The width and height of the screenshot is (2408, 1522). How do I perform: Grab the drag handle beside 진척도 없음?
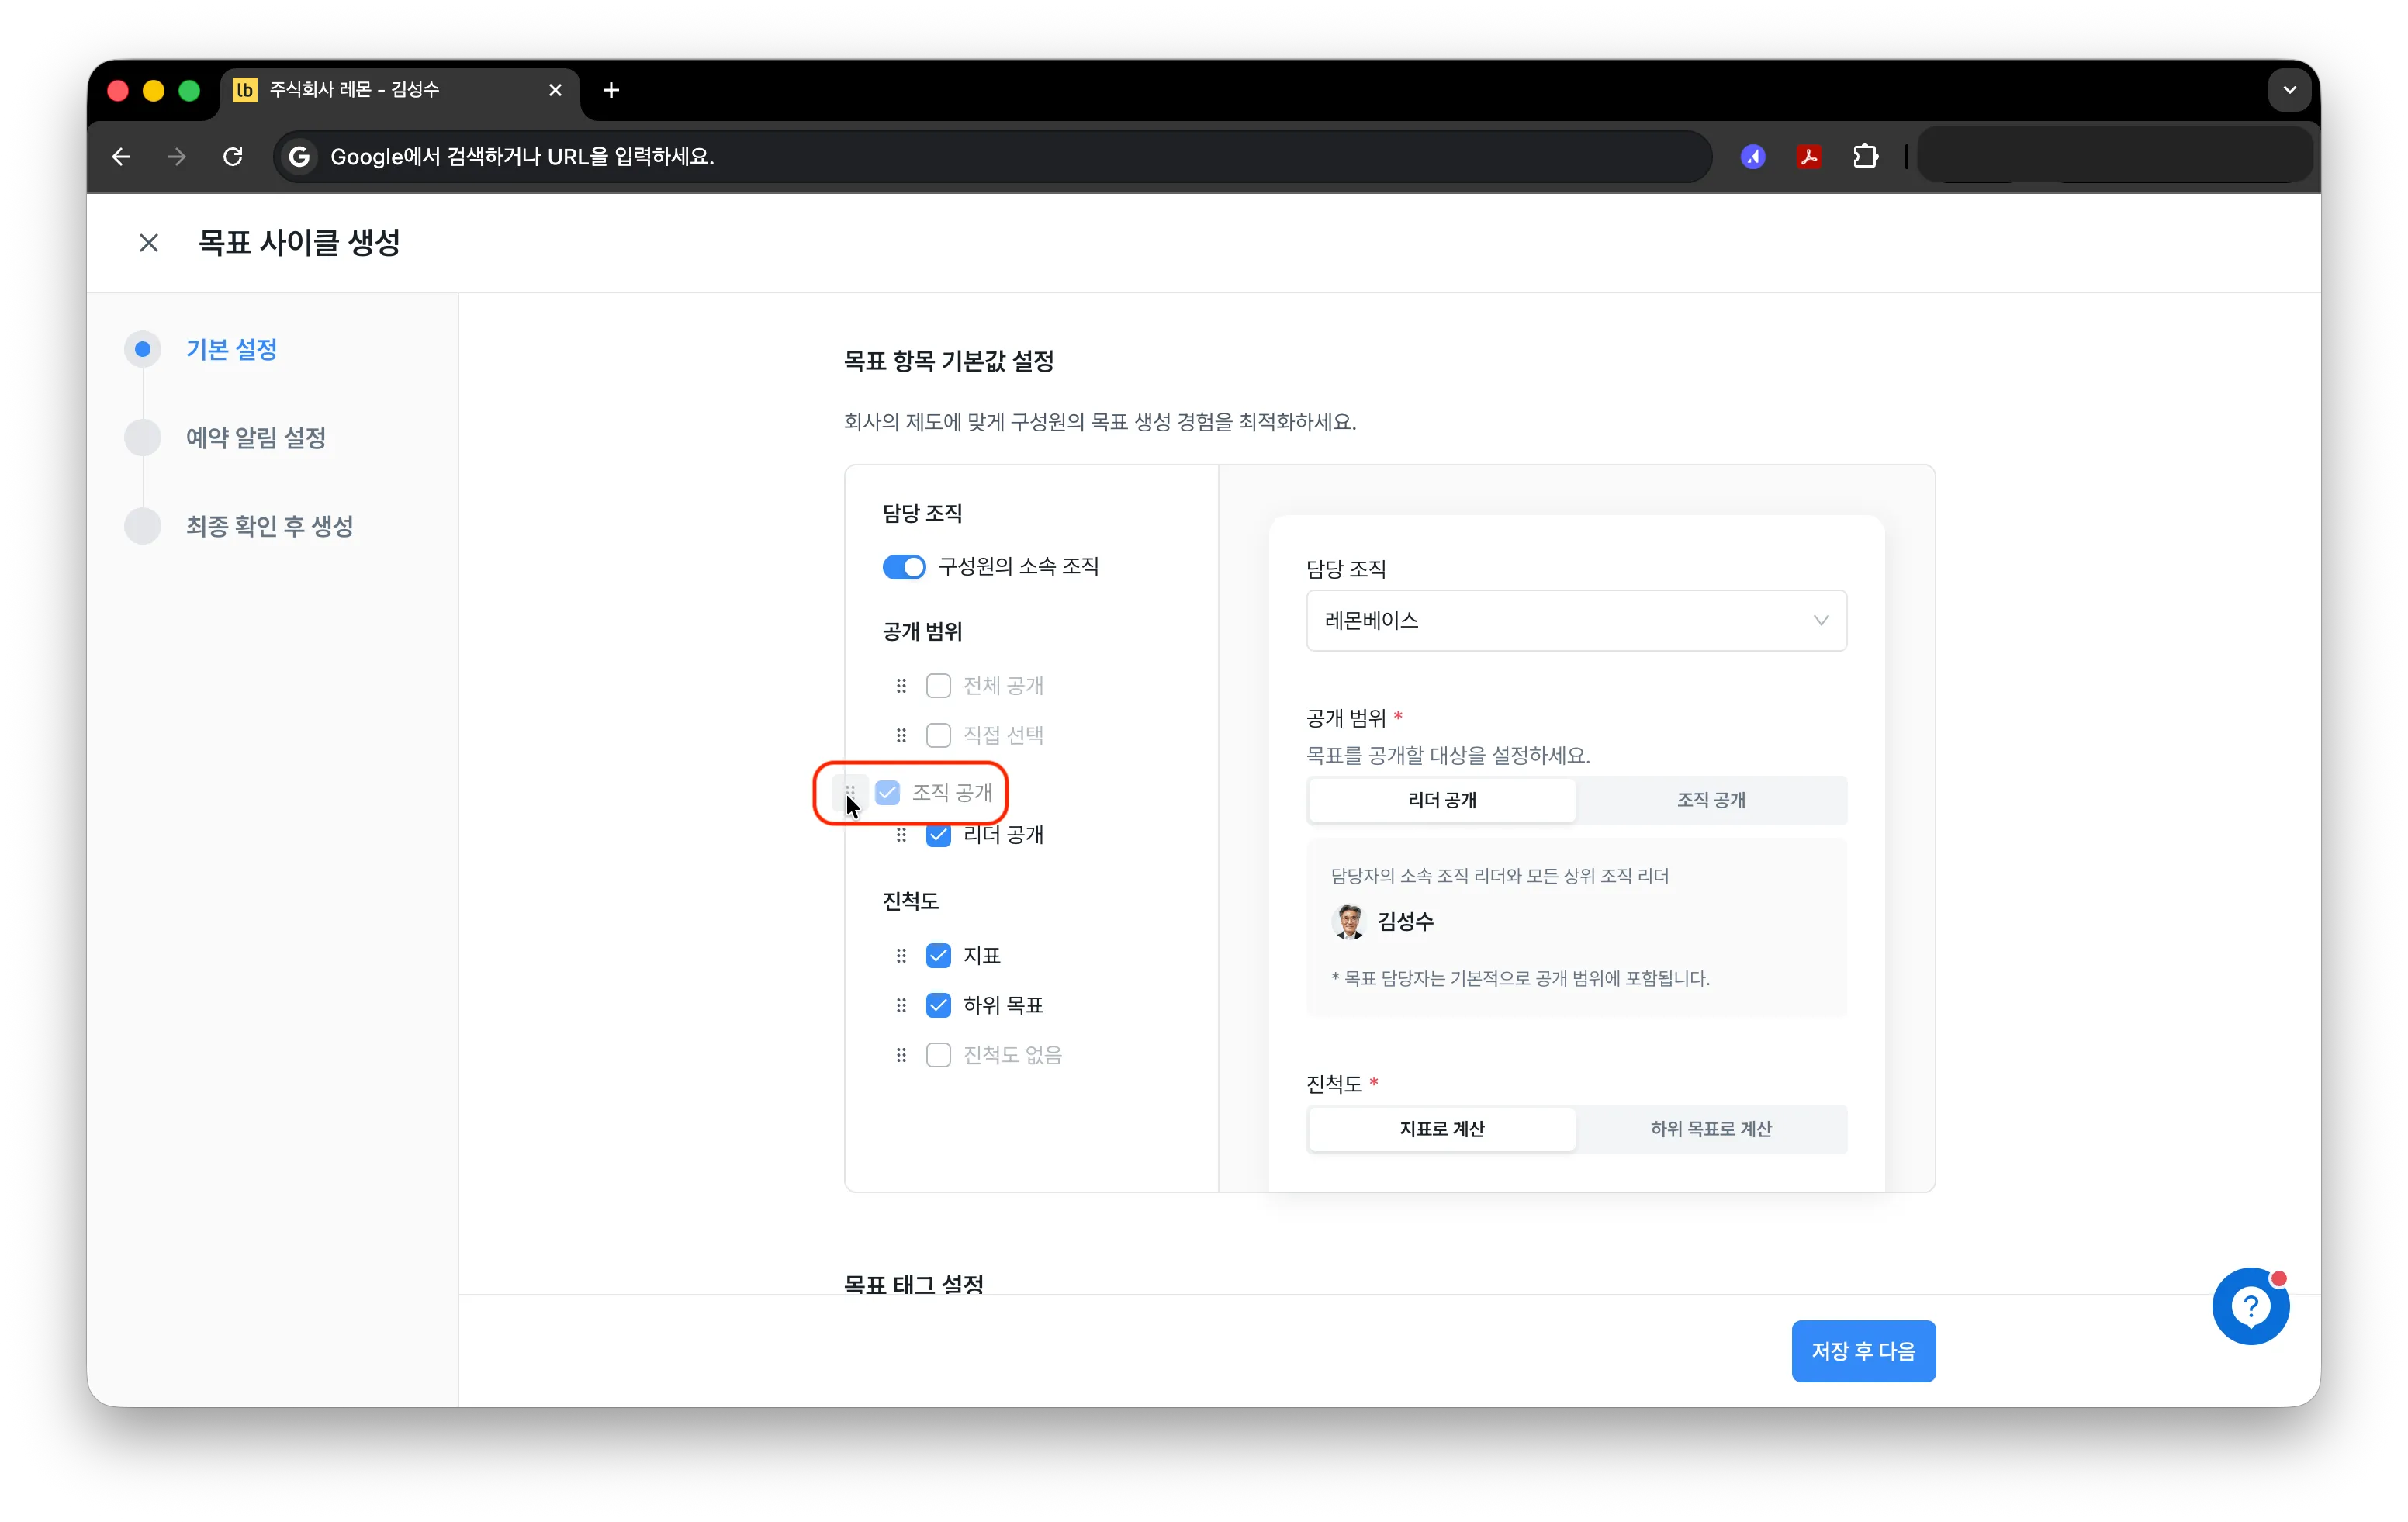click(x=901, y=1055)
